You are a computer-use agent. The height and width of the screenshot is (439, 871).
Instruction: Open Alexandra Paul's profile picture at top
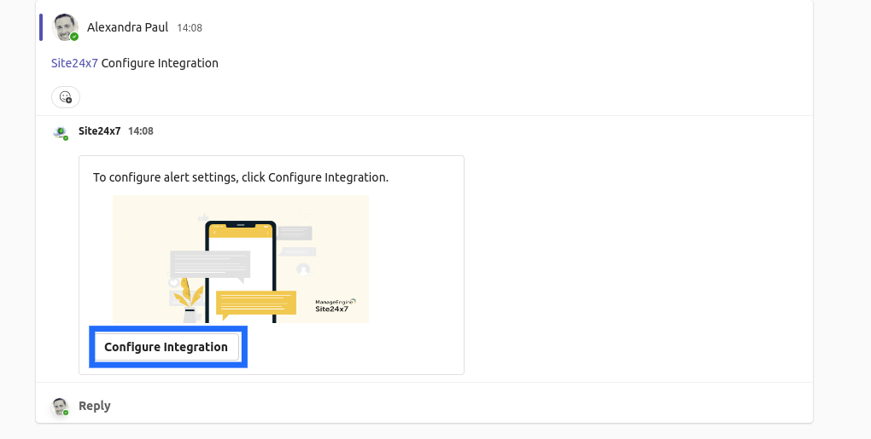[x=64, y=26]
